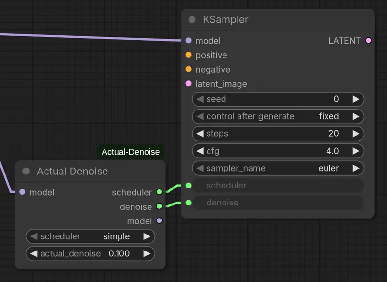387x282 pixels.
Task: Decrease the steps value with left arrow
Action: [x=200, y=134]
